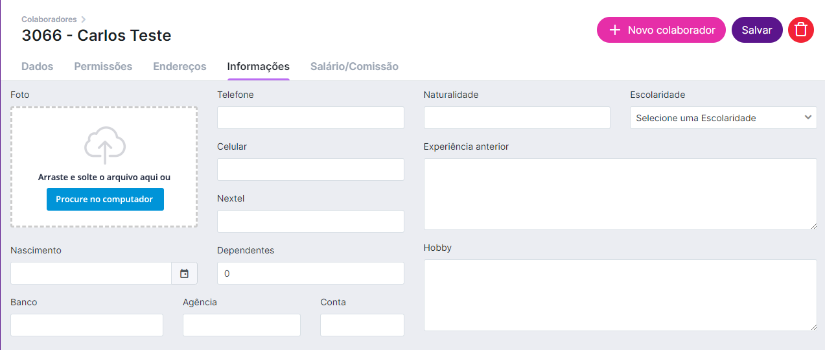825x350 pixels.
Task: Expand the Escolaridade dropdown
Action: [x=723, y=118]
